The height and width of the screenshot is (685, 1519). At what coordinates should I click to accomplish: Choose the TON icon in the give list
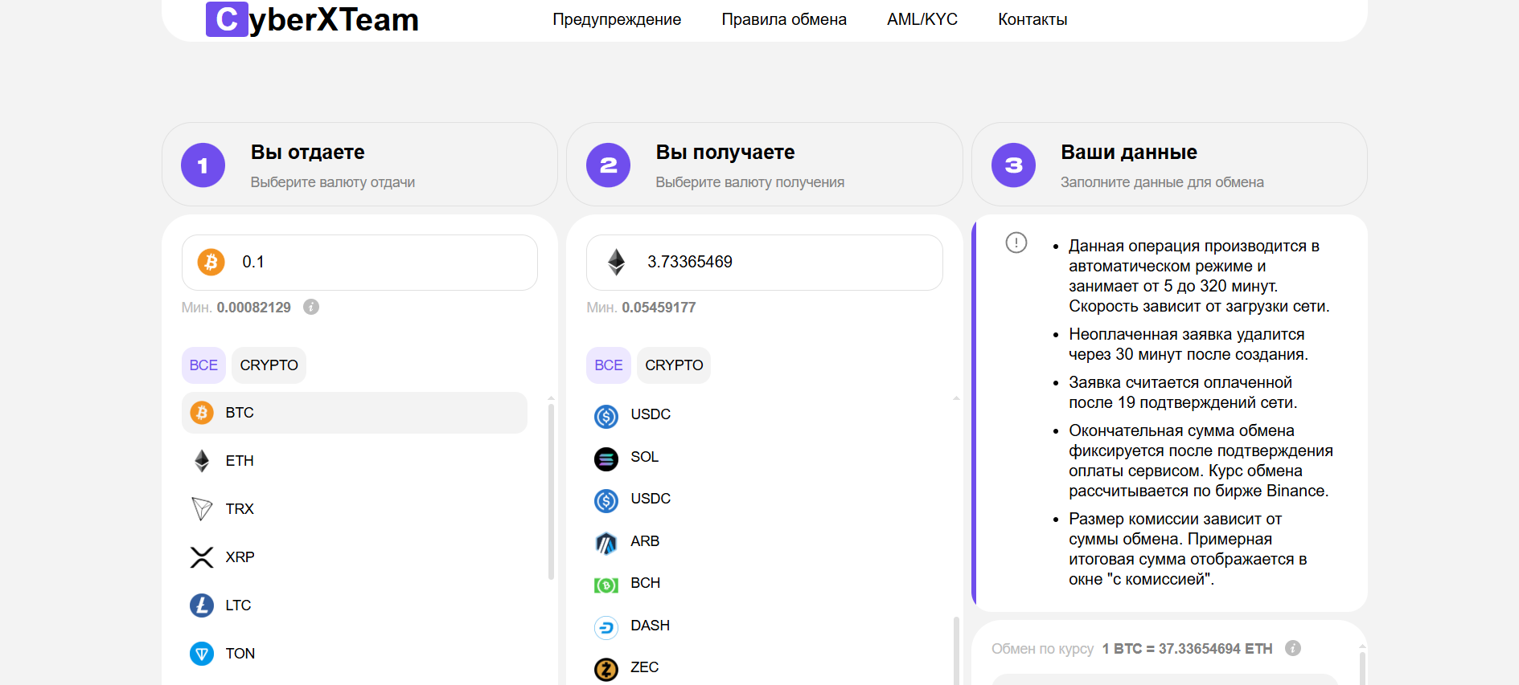tap(202, 654)
